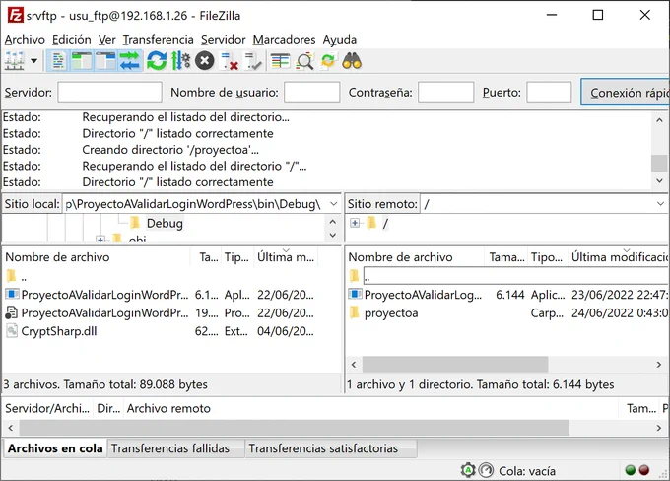Sort local files by Tipo column
Viewport: 670px width, 481px height.
tap(237, 257)
